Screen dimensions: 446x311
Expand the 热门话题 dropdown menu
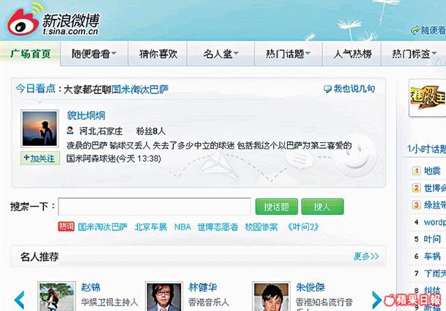click(x=308, y=53)
